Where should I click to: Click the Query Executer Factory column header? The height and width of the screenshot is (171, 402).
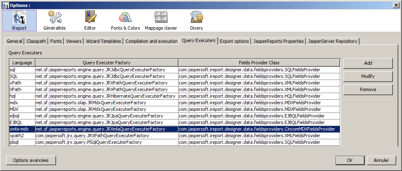coord(106,63)
